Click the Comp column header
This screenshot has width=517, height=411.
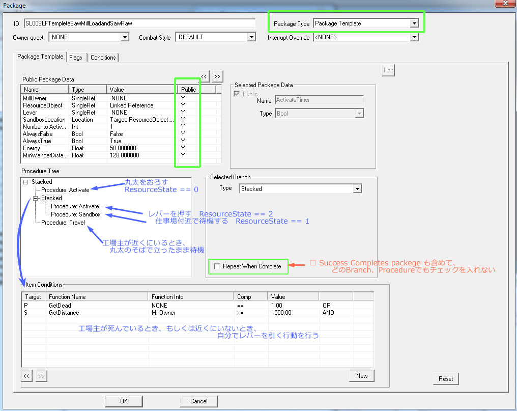coord(250,297)
